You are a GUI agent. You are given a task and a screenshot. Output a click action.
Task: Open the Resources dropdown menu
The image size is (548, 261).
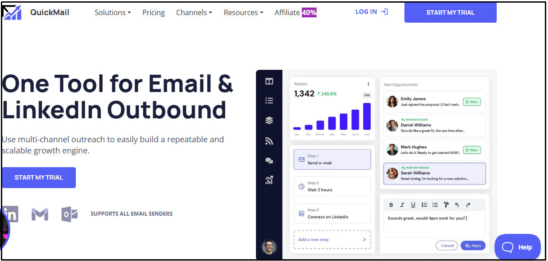point(243,12)
